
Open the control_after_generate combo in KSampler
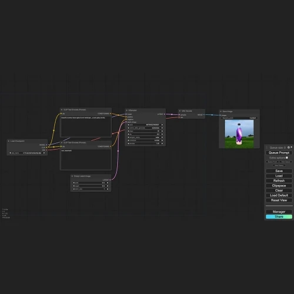pos(145,128)
